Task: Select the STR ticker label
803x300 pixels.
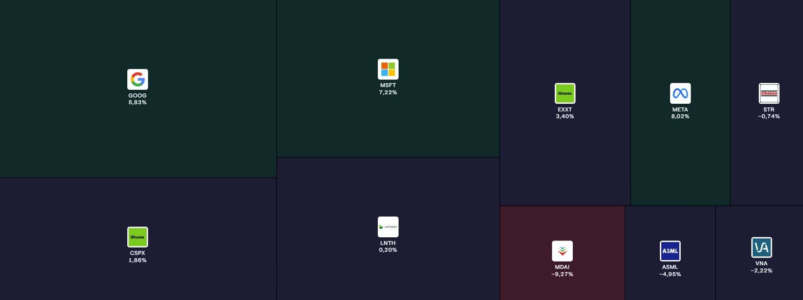Action: (769, 110)
